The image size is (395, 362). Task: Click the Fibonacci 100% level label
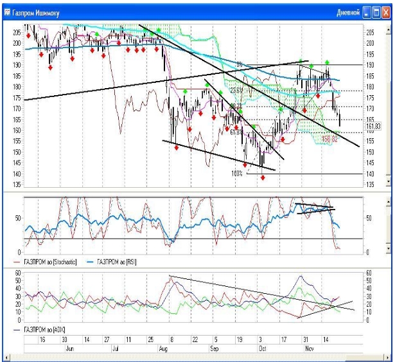pos(237,174)
